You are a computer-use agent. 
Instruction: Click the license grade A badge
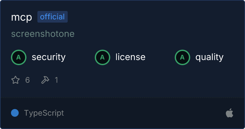[x=102, y=57]
